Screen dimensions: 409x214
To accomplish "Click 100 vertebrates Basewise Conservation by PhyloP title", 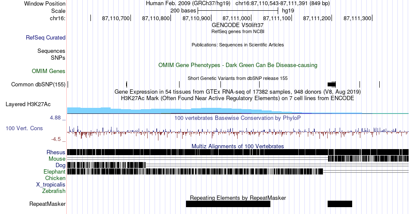I will click(238, 118).
